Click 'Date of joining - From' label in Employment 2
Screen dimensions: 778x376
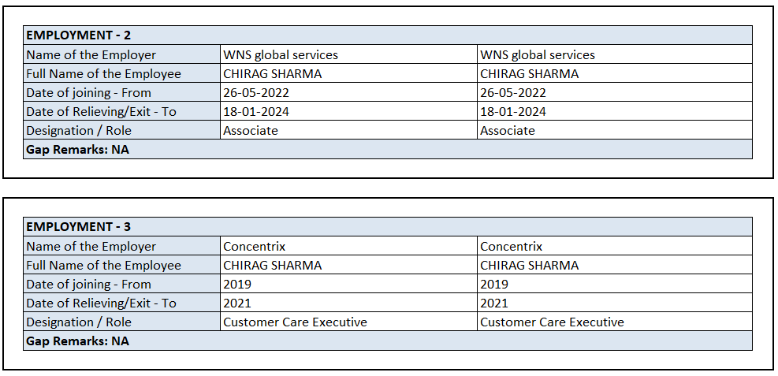tap(88, 93)
